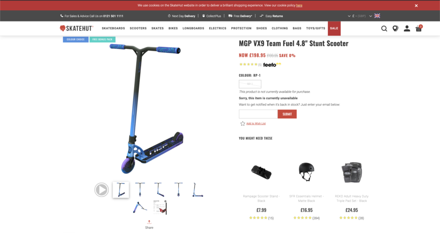Expand the UK flag country dropdown
The width and height of the screenshot is (440, 233).
pos(375,16)
